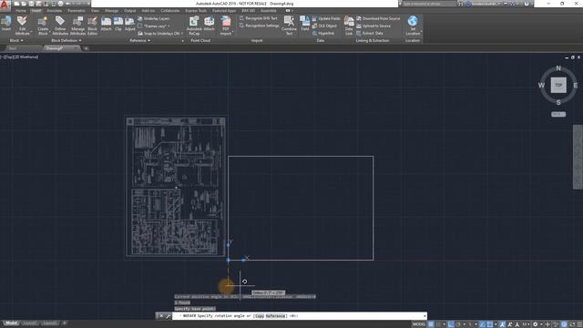Viewport: 583px width, 328px height.
Task: Open Recognition Settings
Action: click(259, 26)
